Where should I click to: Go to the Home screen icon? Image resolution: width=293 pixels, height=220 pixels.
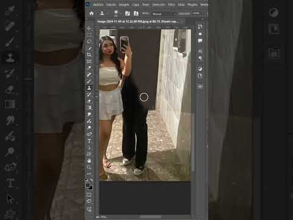click(92, 13)
